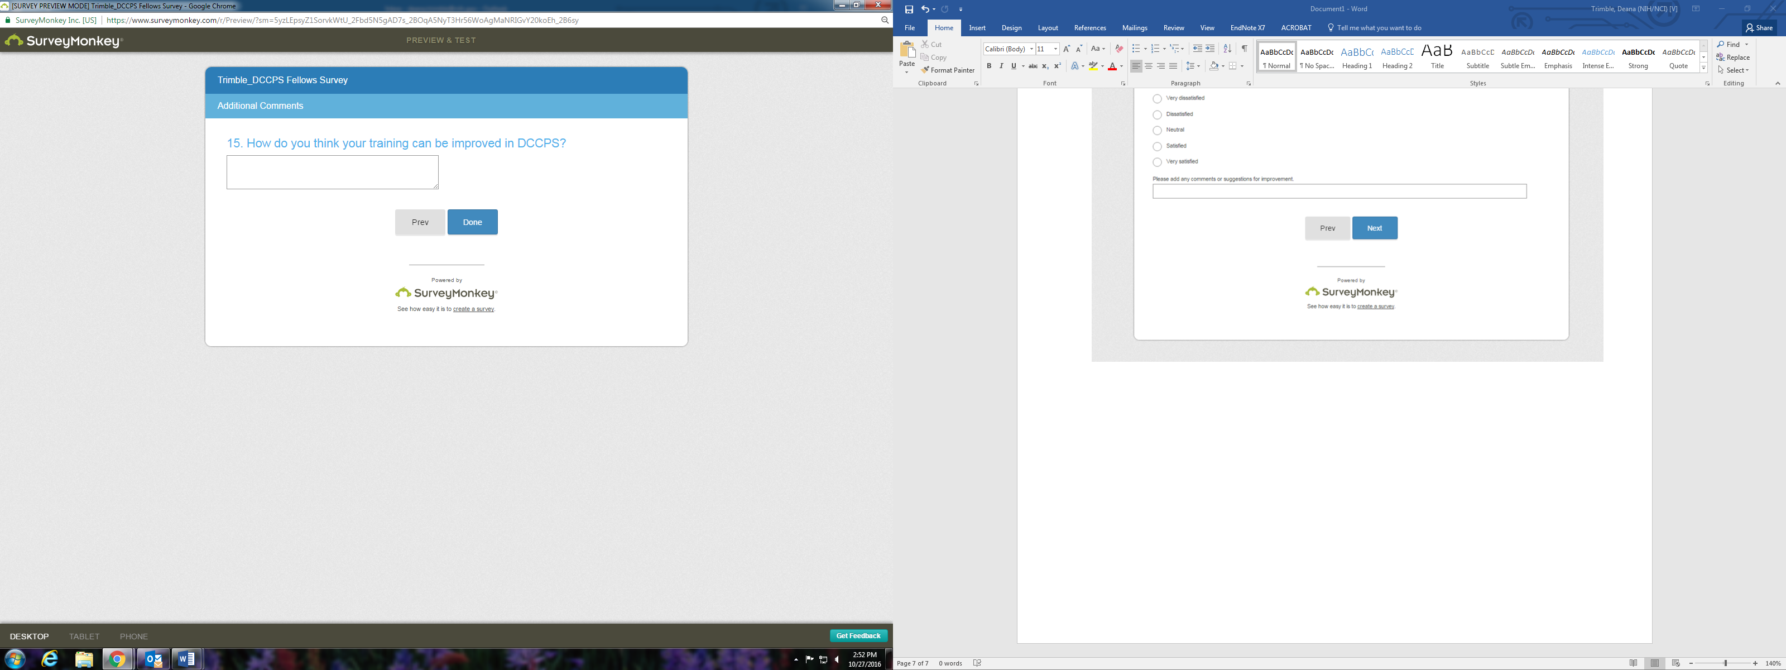Click the Format Painter icon
The height and width of the screenshot is (670, 1786).
(x=947, y=70)
